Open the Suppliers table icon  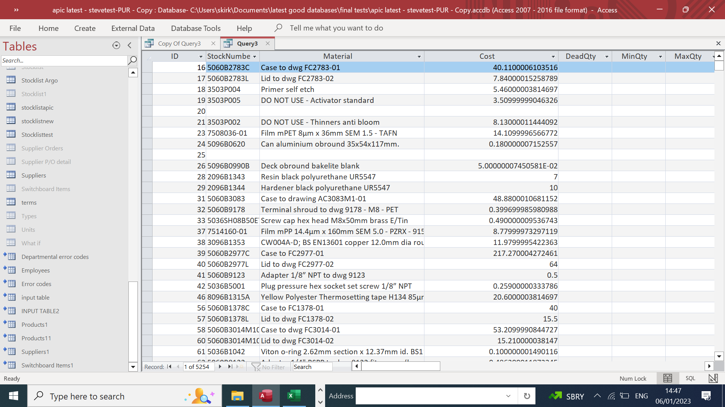tap(11, 175)
